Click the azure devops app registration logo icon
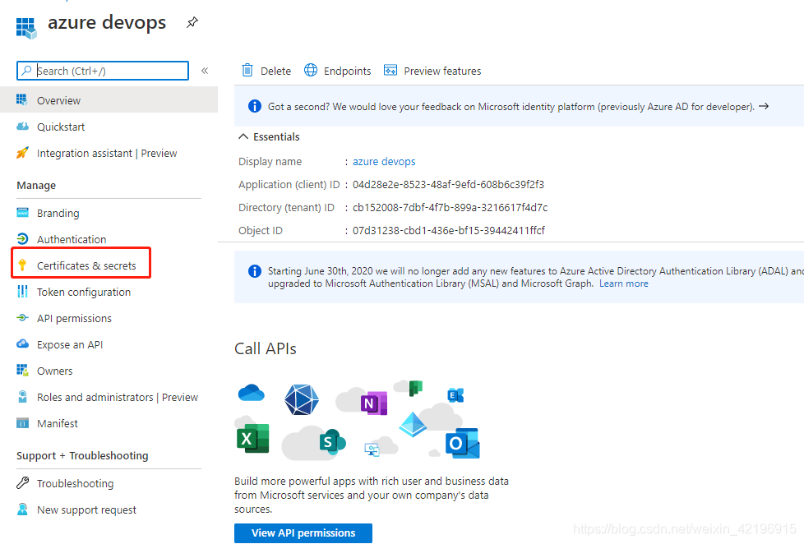Viewport: 804px width, 544px height. (x=26, y=28)
